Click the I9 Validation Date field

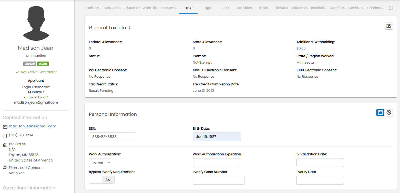click(320, 163)
